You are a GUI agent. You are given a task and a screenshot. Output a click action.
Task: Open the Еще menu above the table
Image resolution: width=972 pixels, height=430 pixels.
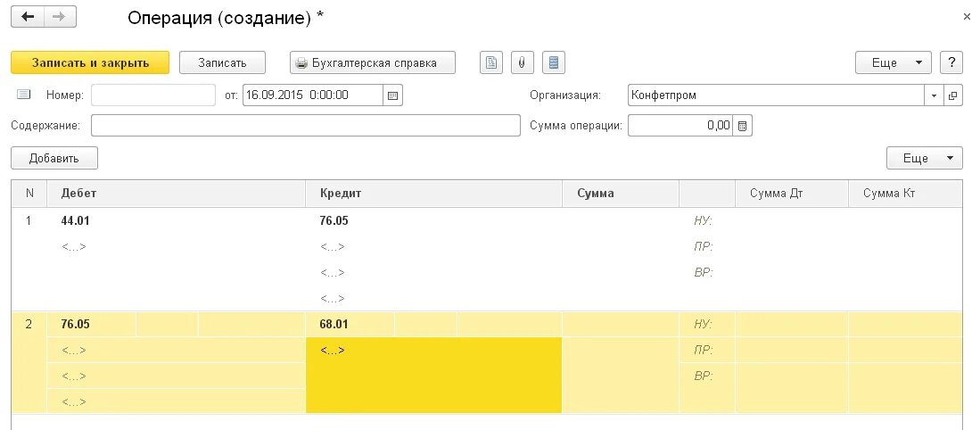click(924, 158)
